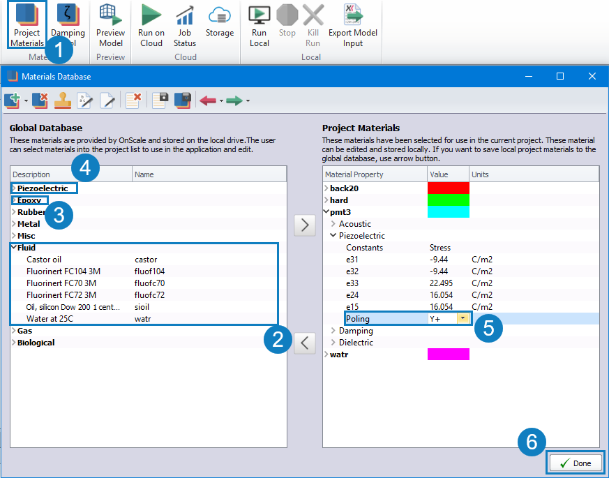Click the delete material icon with red X
Screen dimensions: 609x478
[40, 100]
